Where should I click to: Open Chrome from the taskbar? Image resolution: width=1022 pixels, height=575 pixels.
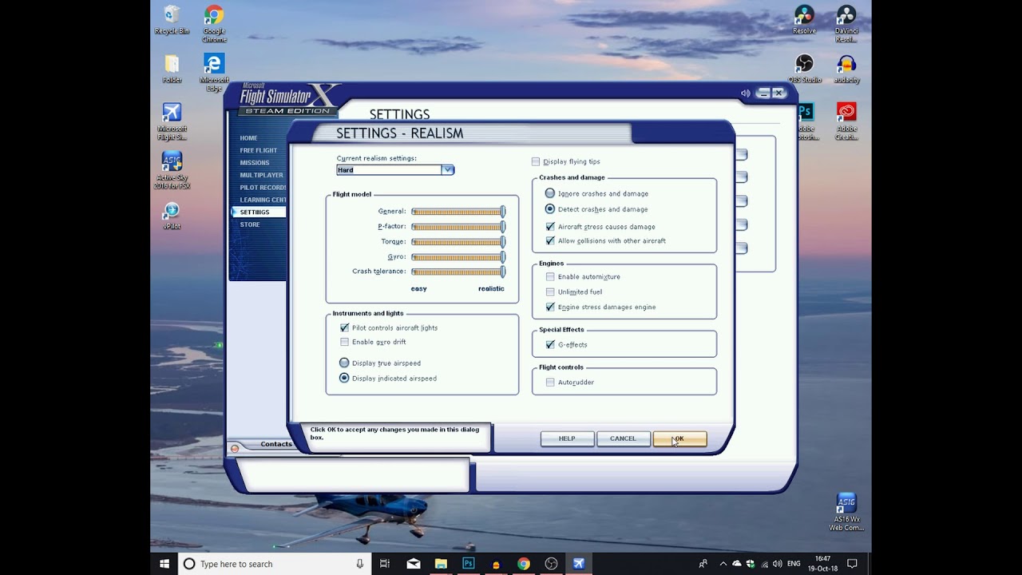(x=523, y=564)
